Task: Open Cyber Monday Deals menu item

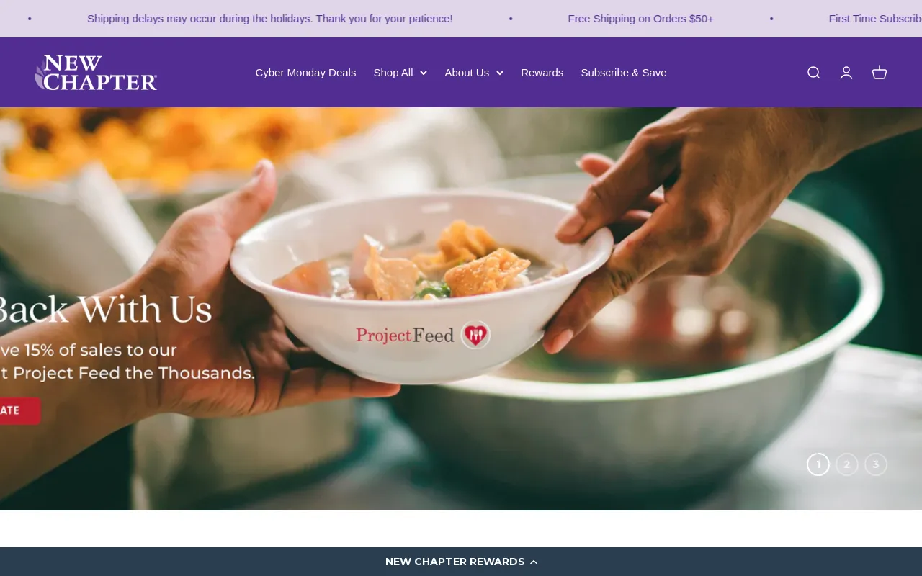Action: pos(305,73)
